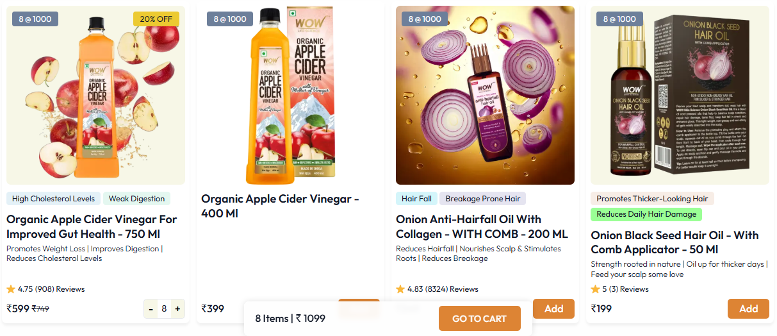The width and height of the screenshot is (777, 336).
Task: Click the star icon beside 5 rating
Action: coord(595,289)
